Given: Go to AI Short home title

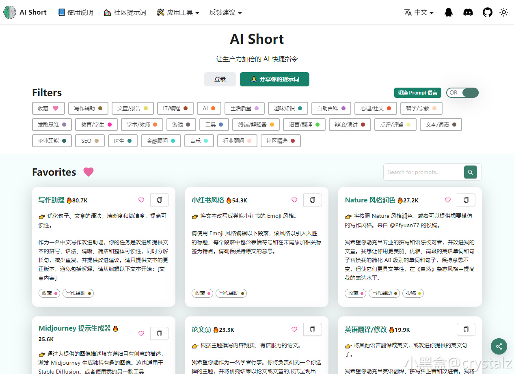Looking at the screenshot, I should 33,12.
